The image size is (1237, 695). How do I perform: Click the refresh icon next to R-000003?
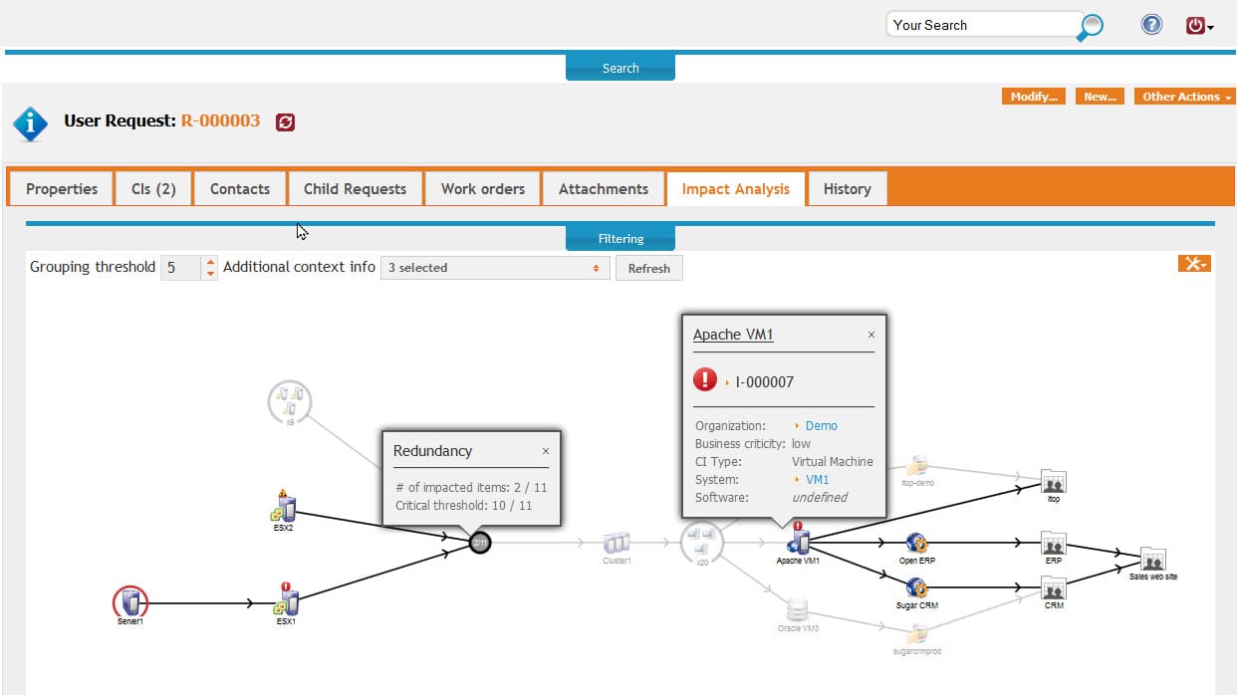286,123
